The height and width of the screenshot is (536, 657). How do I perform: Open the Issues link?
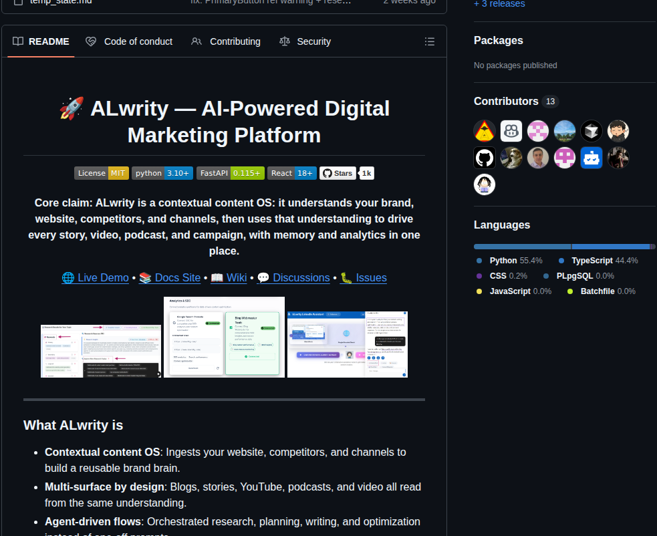pyautogui.click(x=364, y=277)
